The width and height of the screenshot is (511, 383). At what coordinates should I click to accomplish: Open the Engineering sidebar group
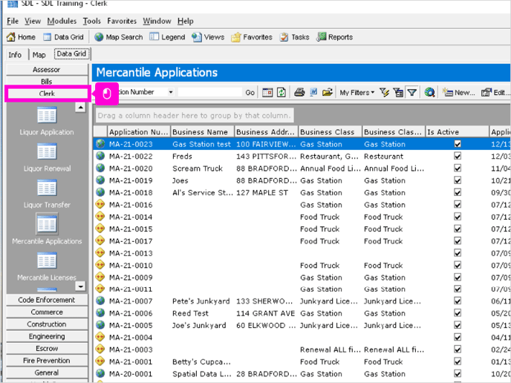tap(47, 336)
